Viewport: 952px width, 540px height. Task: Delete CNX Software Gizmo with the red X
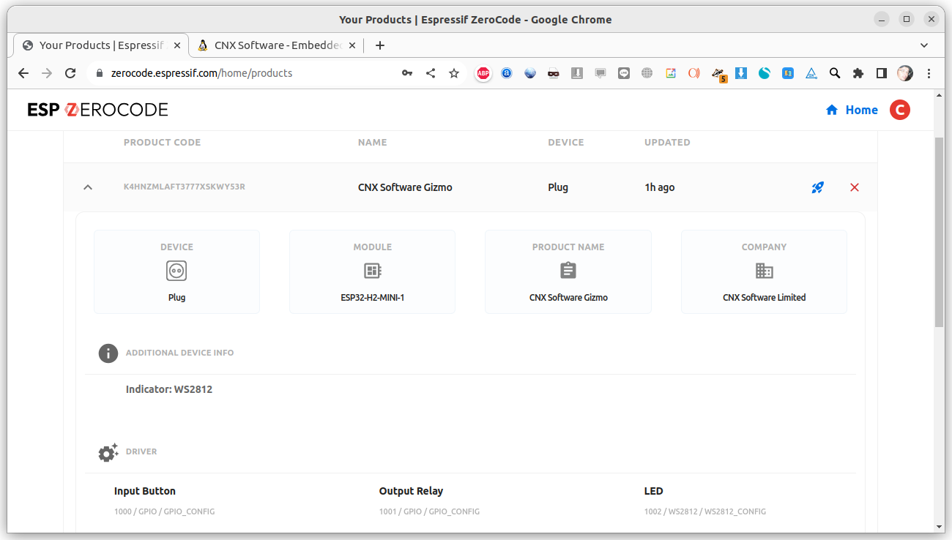pos(855,187)
